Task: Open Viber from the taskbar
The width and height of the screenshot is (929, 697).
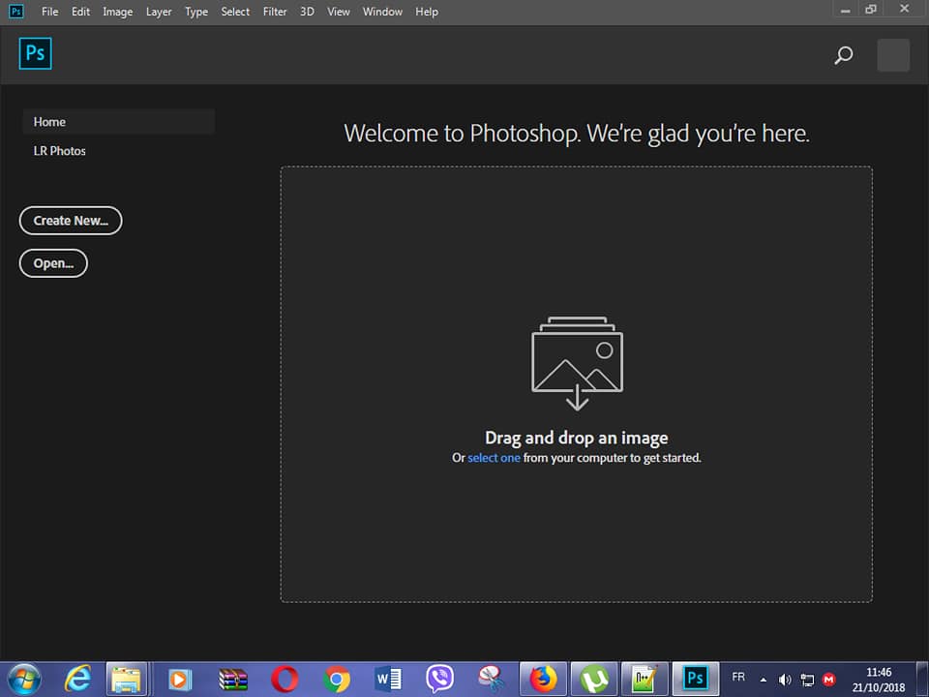Action: click(x=439, y=680)
